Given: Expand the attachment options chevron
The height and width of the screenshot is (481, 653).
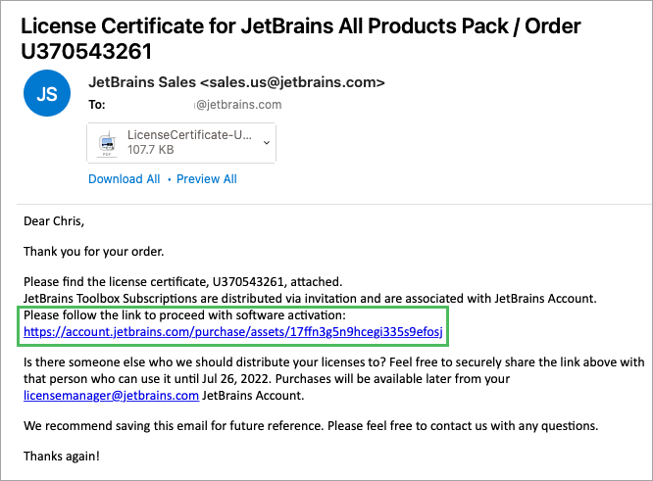Looking at the screenshot, I should tap(265, 142).
